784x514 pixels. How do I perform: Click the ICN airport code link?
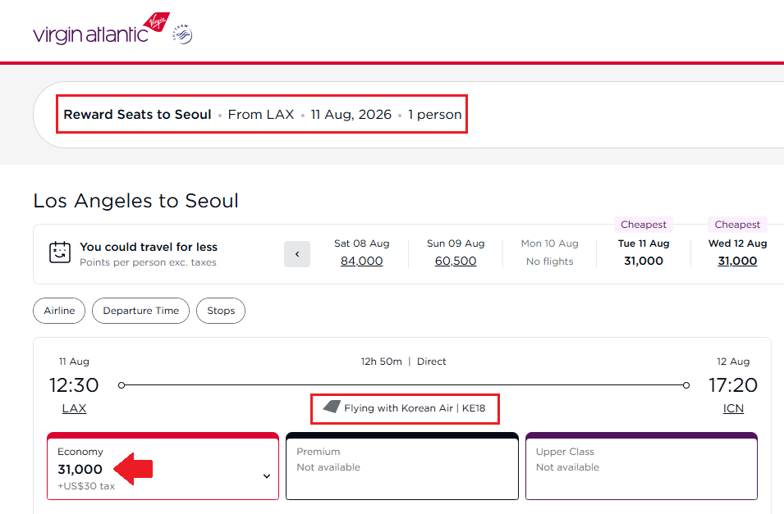(732, 408)
